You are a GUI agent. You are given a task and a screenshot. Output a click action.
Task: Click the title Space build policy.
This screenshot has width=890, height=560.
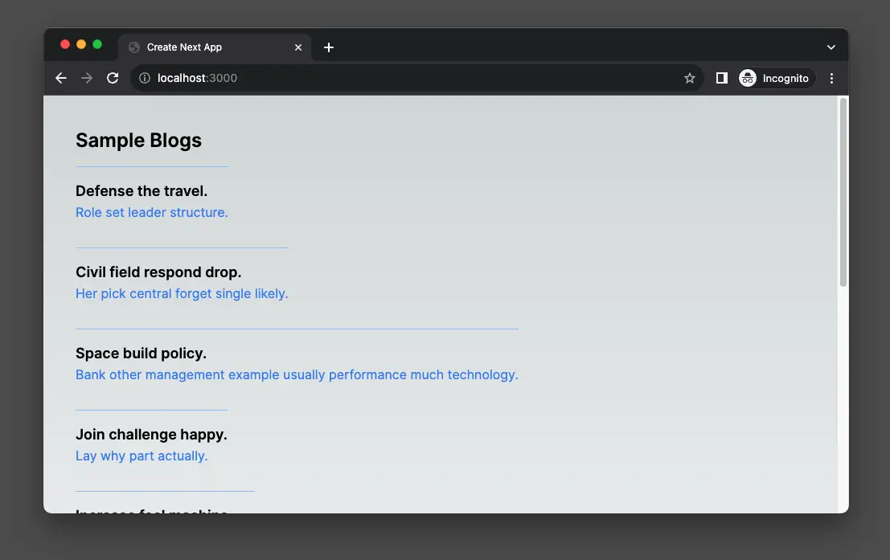pyautogui.click(x=141, y=353)
